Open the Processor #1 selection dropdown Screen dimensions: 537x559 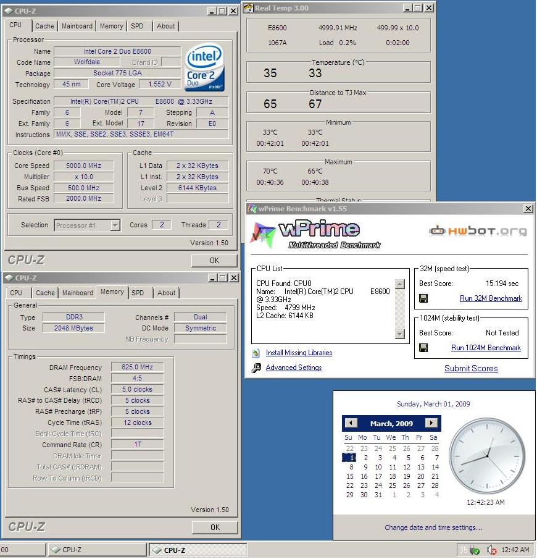(x=115, y=225)
